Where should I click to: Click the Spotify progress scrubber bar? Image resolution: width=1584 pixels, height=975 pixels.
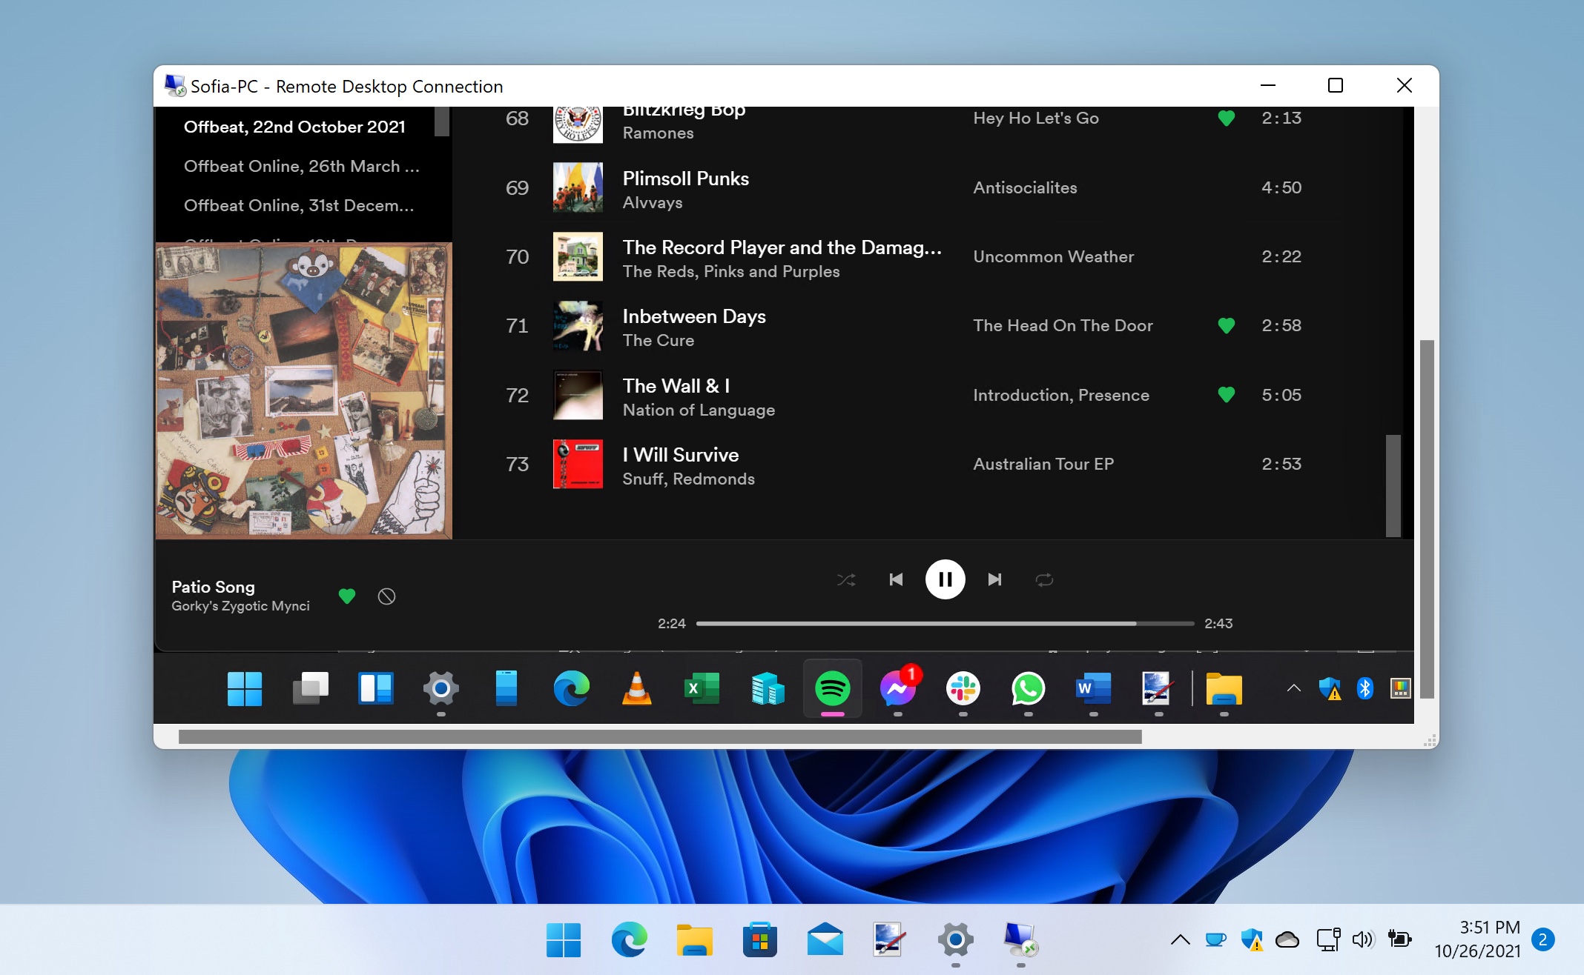point(945,622)
